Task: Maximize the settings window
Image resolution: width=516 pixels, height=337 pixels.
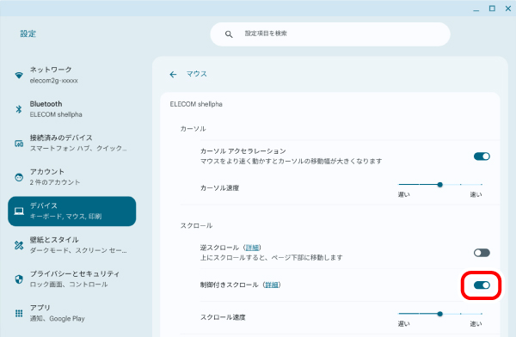Action: point(492,9)
